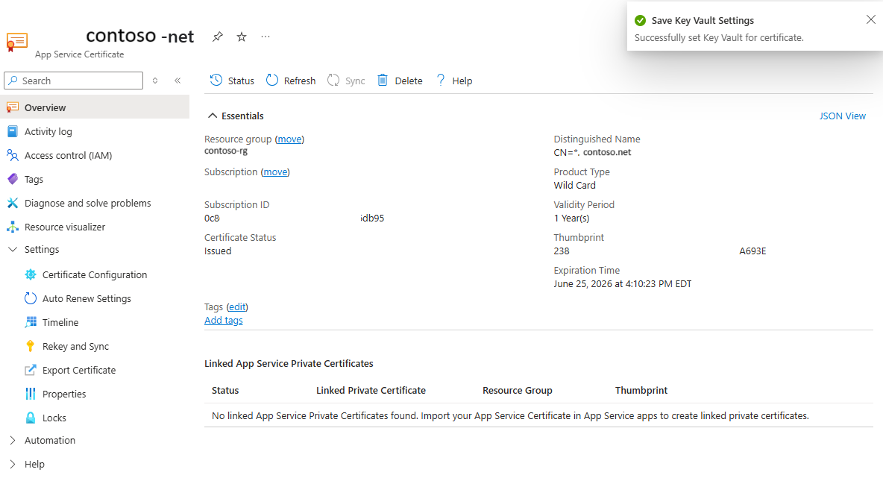Delete the App Service Certificate
Image resolution: width=883 pixels, height=478 pixels.
tap(400, 81)
